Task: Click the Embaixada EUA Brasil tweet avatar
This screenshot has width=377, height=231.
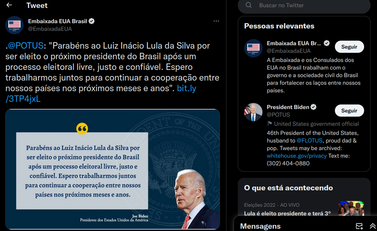Action: [x=14, y=25]
